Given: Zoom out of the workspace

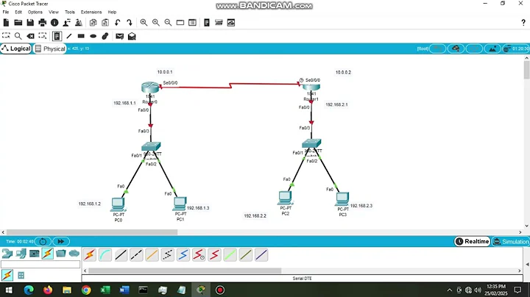Looking at the screenshot, I should click(x=168, y=23).
